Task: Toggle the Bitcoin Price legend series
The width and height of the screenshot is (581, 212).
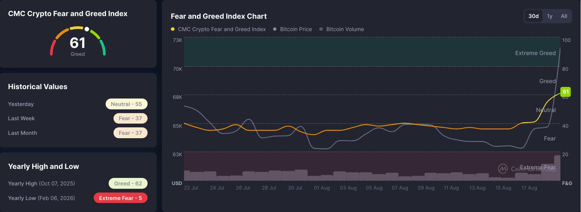Action: coord(293,29)
